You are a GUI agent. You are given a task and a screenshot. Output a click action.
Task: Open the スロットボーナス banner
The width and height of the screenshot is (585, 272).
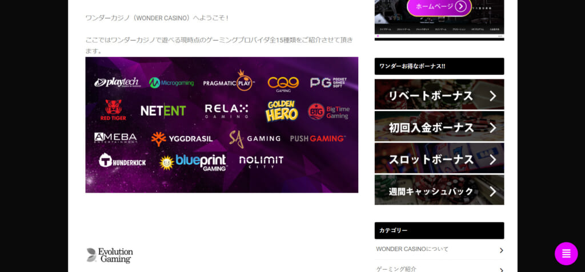point(439,158)
